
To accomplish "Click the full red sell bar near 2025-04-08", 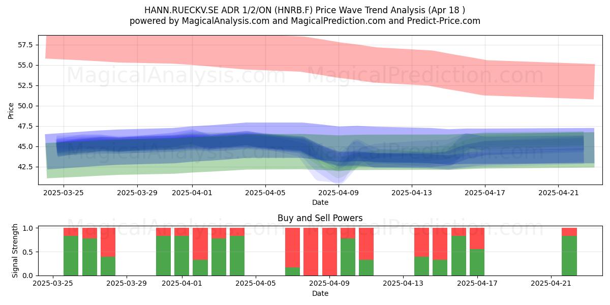I will point(311,252).
